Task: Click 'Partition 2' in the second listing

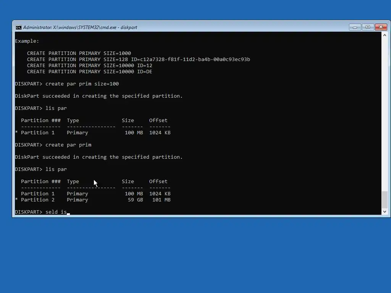Action: pyautogui.click(x=38, y=200)
